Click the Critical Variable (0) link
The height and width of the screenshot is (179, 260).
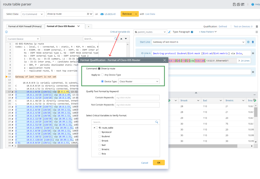click(x=120, y=32)
